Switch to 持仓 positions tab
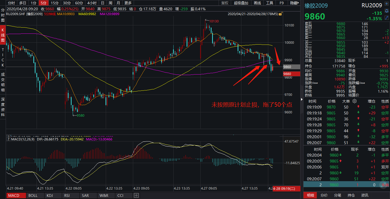 click(x=351, y=195)
